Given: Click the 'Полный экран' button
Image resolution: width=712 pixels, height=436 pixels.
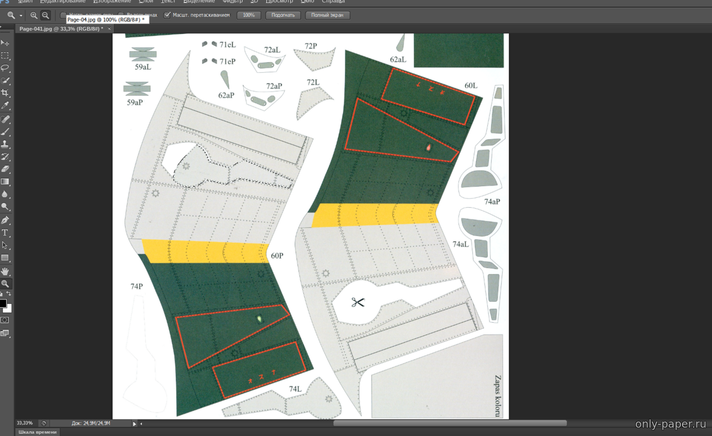Looking at the screenshot, I should pyautogui.click(x=328, y=15).
